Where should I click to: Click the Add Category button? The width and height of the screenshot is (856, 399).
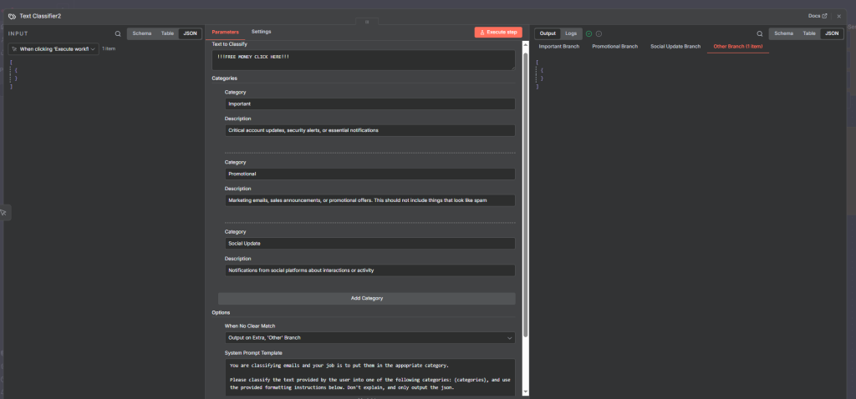[x=366, y=298]
